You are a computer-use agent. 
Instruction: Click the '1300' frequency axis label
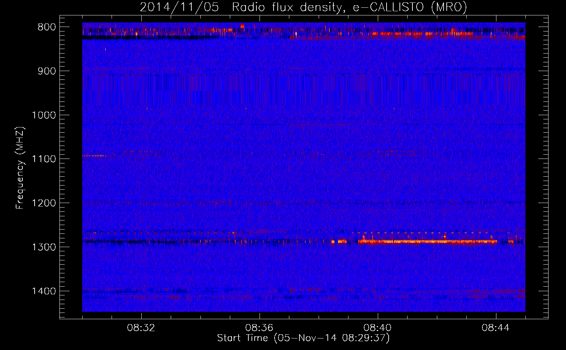coord(44,247)
